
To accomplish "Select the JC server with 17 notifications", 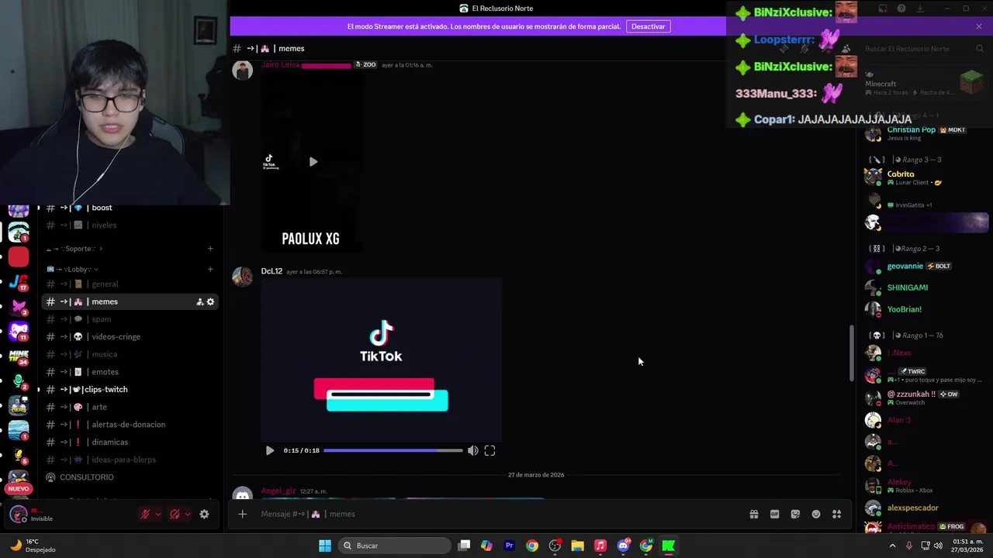I will 19,282.
